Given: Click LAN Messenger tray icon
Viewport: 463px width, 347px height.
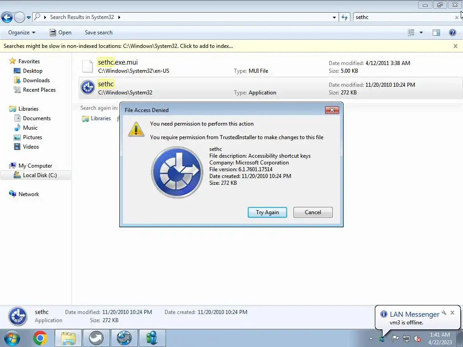Looking at the screenshot, I should [382, 338].
